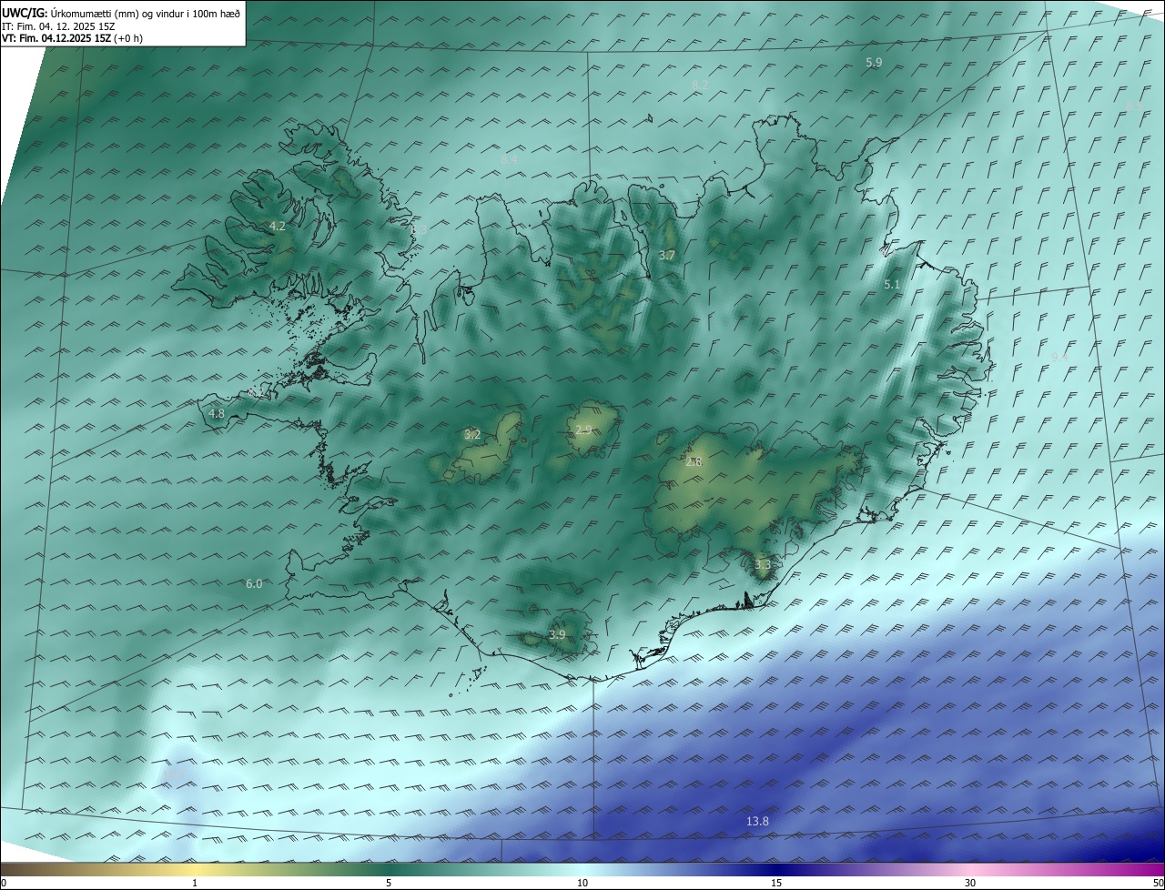Screen dimensions: 1165x890
Task: Click the 50 tick label on the color scale
Action: coord(1158,883)
